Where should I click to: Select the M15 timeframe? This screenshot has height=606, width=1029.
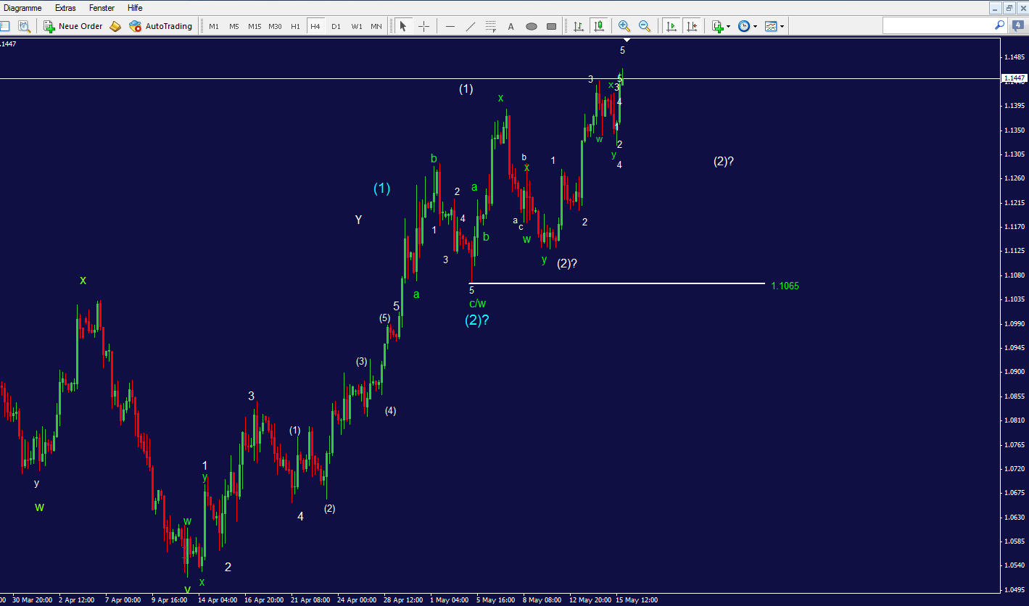(255, 26)
